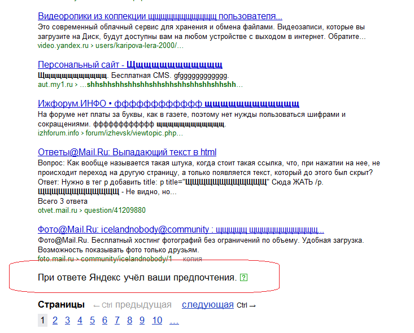Open the 'Ижфорум.ИНФО' search result title
The height and width of the screenshot is (333, 414).
point(168,103)
